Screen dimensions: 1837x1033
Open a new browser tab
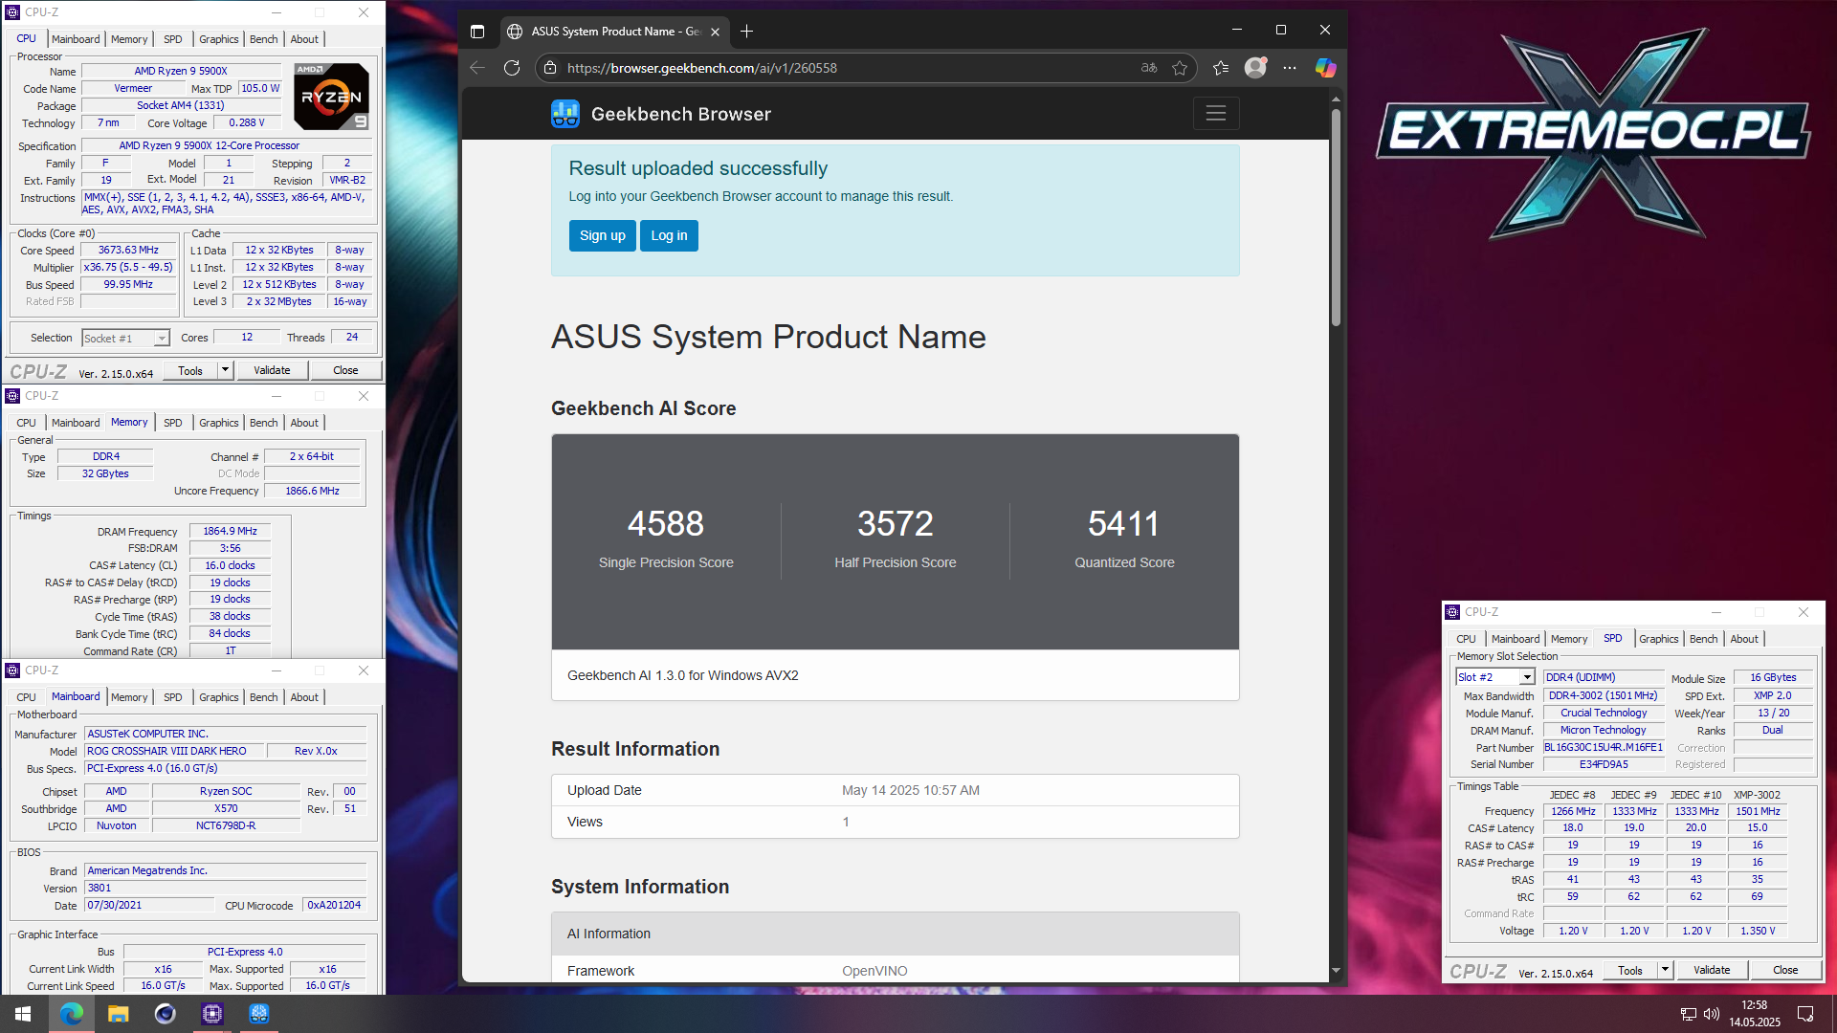(747, 32)
